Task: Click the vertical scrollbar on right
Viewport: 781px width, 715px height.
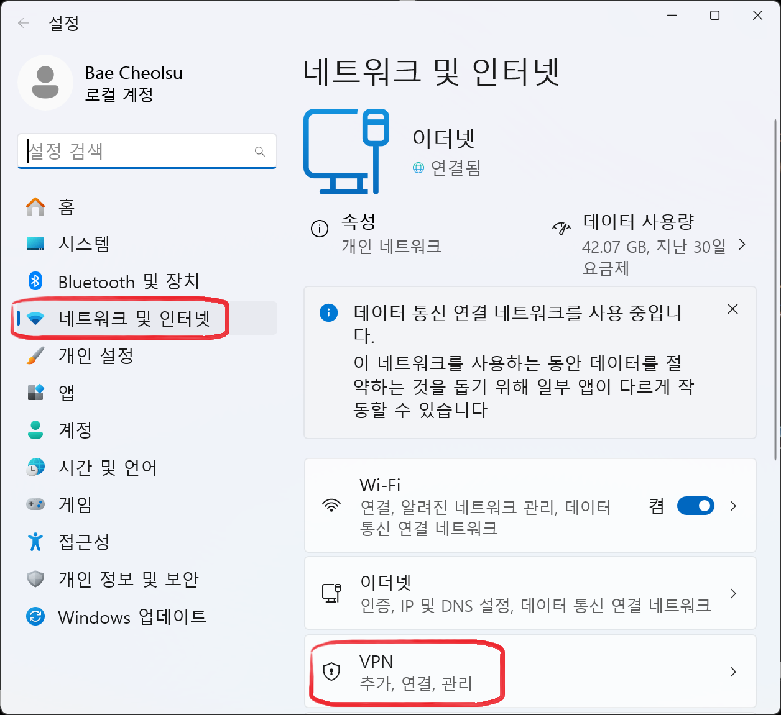Action: [x=775, y=289]
